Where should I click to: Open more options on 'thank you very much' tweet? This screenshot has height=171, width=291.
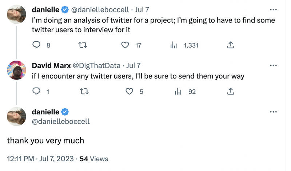[x=273, y=112]
